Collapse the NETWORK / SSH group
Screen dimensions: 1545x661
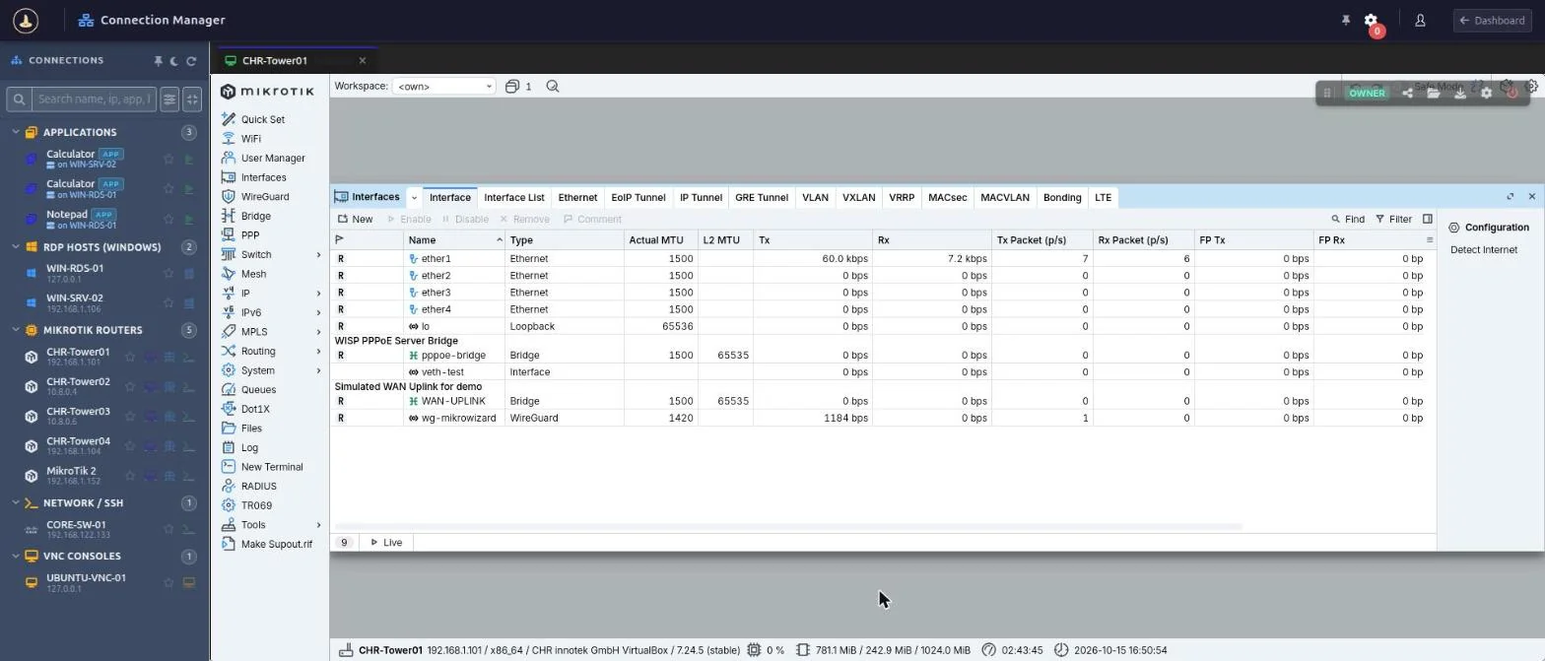pyautogui.click(x=16, y=503)
